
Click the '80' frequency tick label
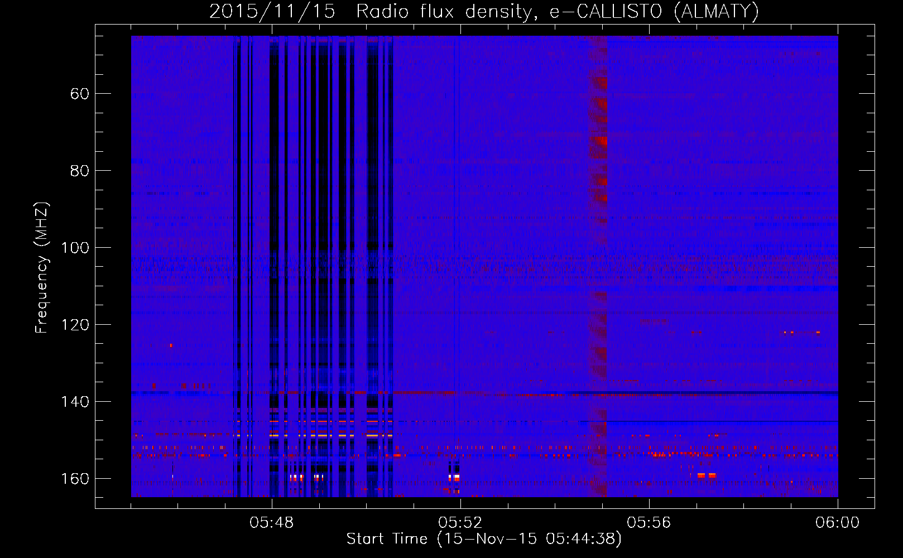pos(80,170)
